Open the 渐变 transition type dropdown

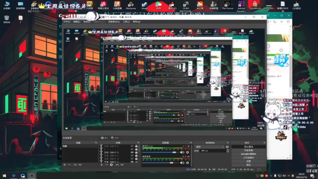(209, 147)
